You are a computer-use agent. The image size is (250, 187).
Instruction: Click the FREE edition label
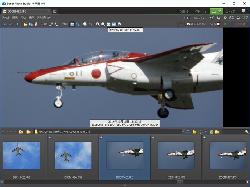coord(187,18)
